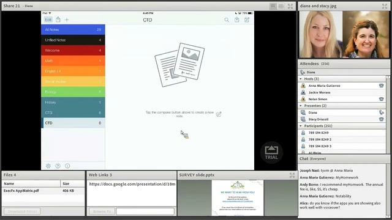
Task: Click the host icon next to Jackie Moraes
Action: (x=303, y=92)
